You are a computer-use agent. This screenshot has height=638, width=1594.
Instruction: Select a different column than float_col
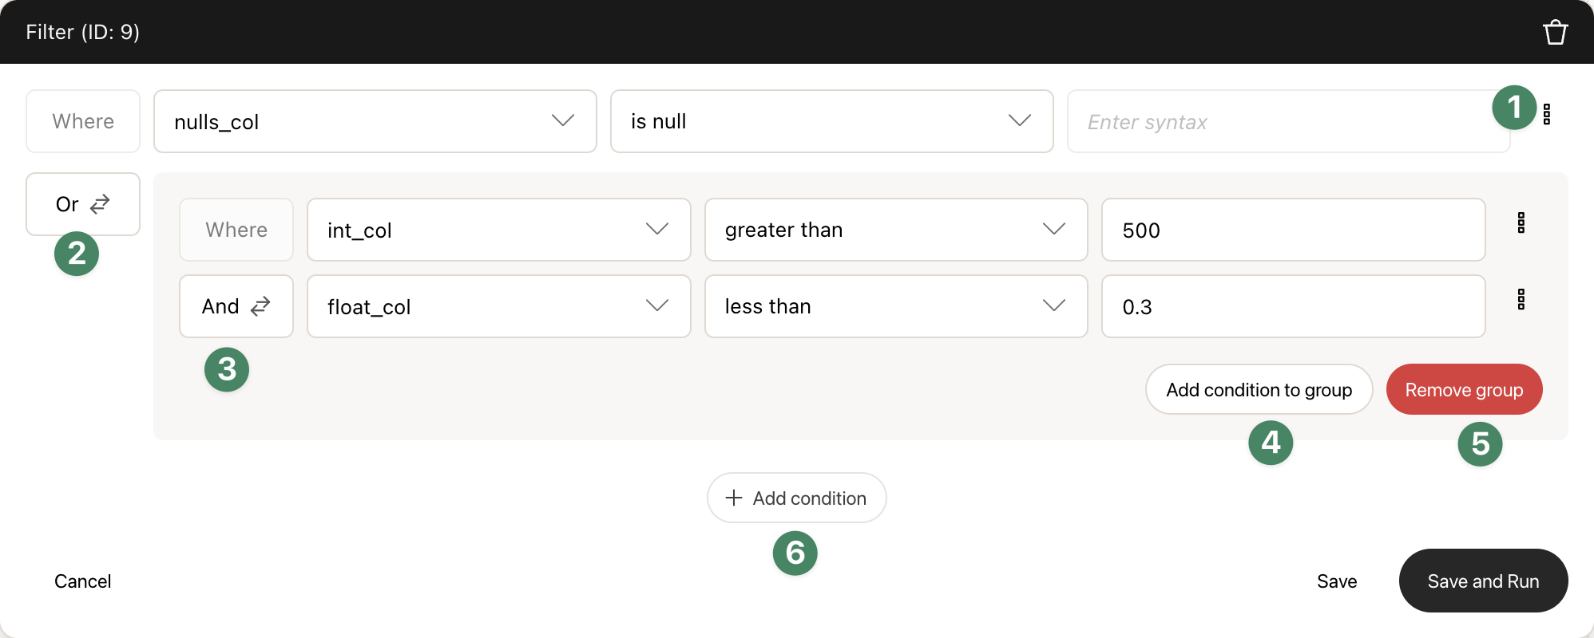tap(498, 306)
